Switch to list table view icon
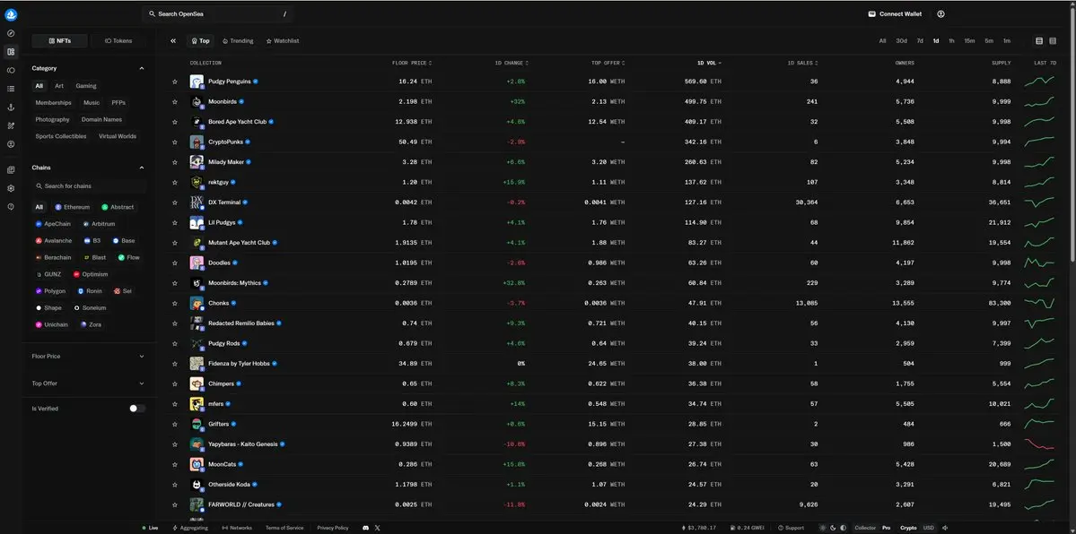The width and height of the screenshot is (1076, 534). coord(1039,41)
